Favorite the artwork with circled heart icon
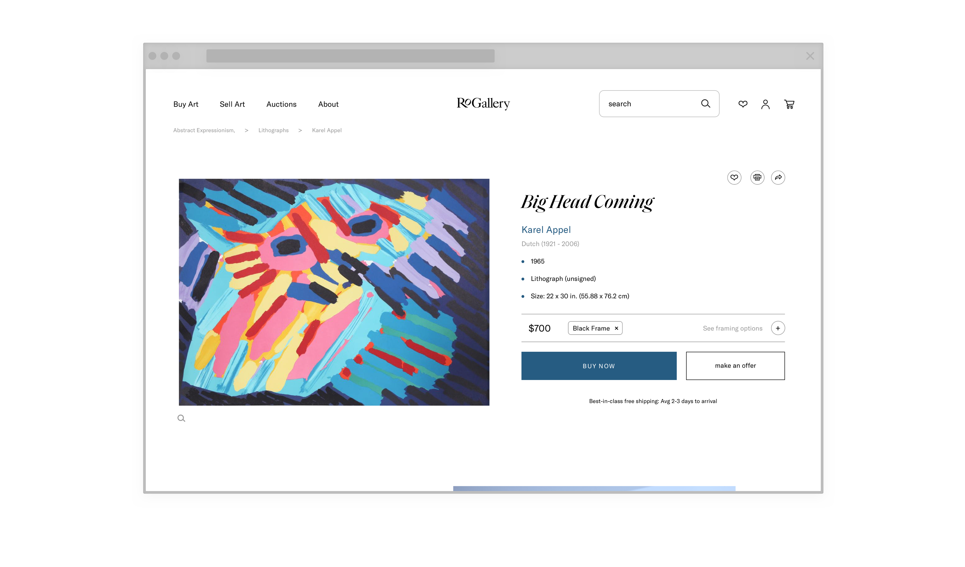 click(x=734, y=177)
